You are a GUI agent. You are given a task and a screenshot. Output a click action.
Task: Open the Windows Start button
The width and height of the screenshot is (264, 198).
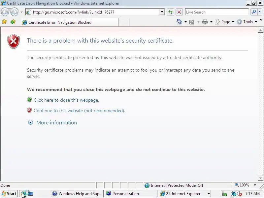pos(9,194)
